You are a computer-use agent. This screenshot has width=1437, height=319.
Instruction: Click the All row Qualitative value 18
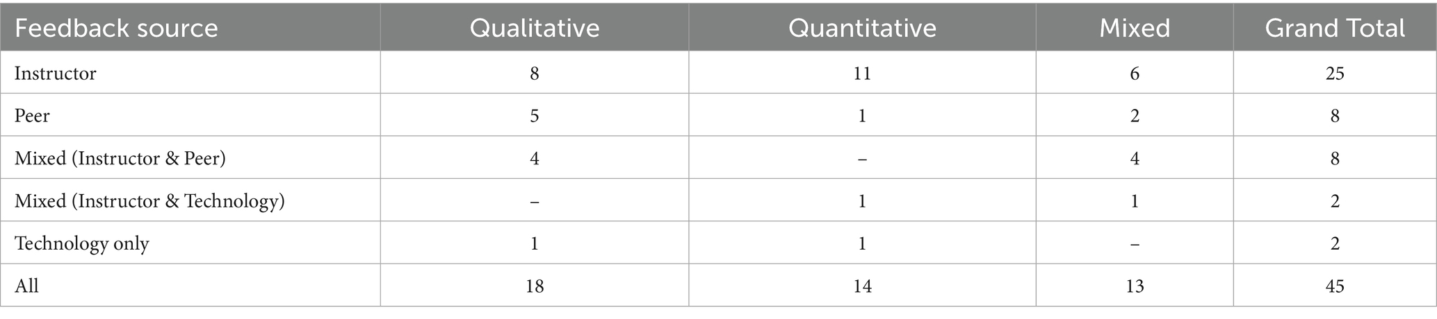click(x=534, y=286)
